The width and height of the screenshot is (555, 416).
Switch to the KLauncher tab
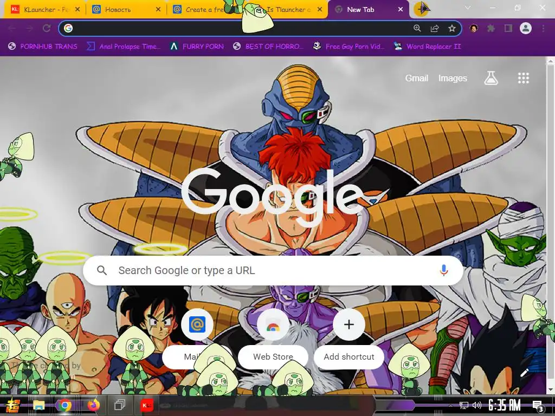click(x=41, y=10)
